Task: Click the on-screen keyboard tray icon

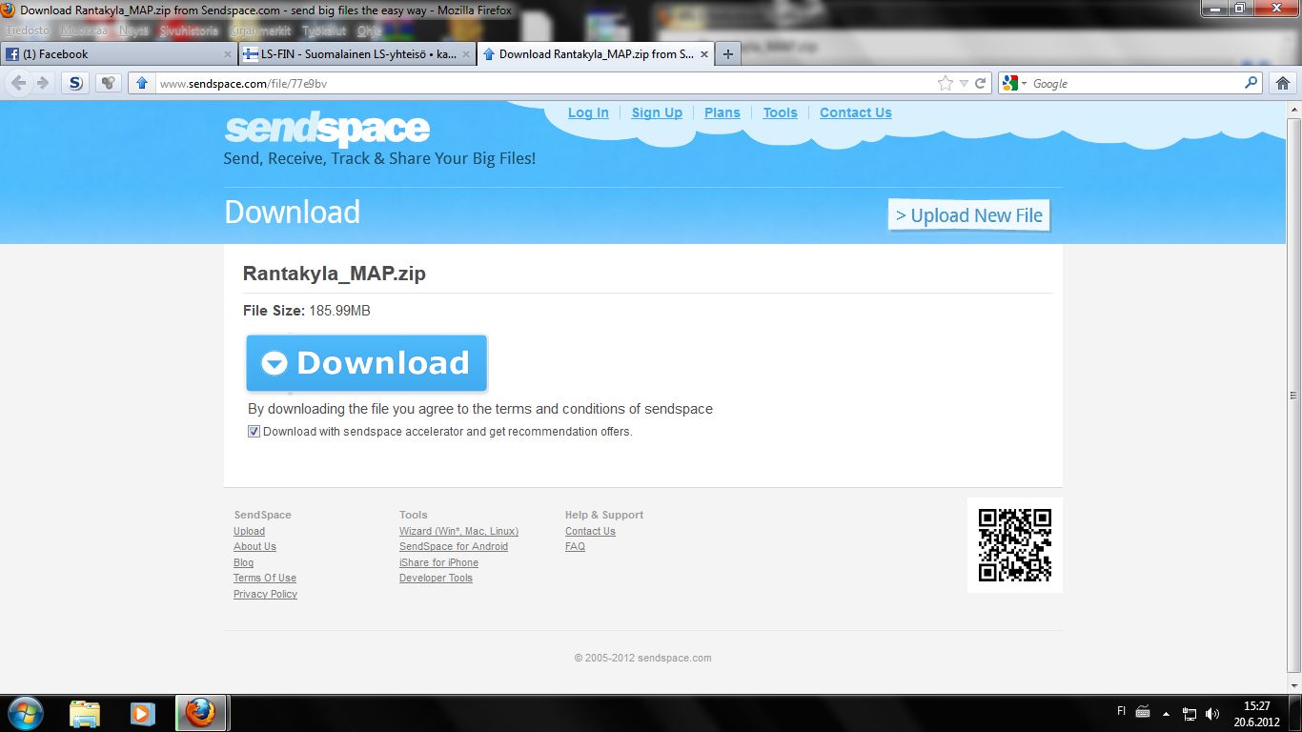Action: tap(1143, 712)
